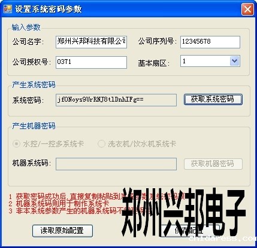Click the 公司名字 label

coord(28,42)
